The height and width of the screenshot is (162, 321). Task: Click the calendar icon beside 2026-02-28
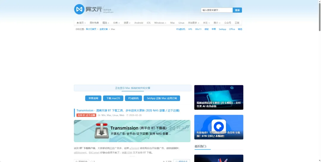127,115
